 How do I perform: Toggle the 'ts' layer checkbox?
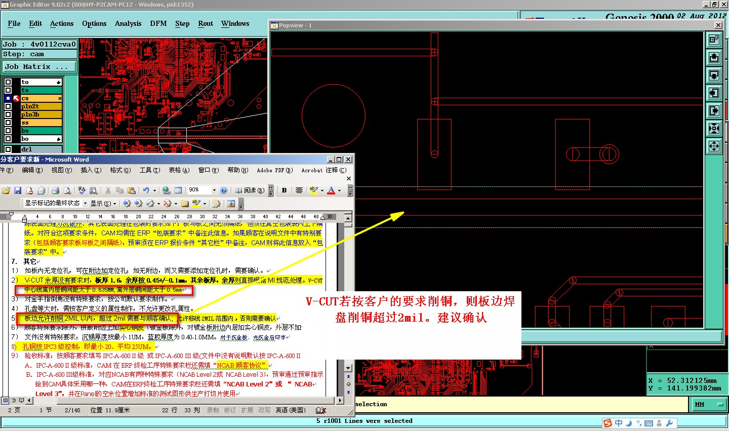[8, 90]
